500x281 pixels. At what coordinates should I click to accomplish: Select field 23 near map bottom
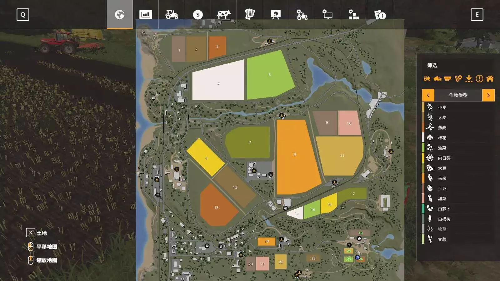coord(313,258)
